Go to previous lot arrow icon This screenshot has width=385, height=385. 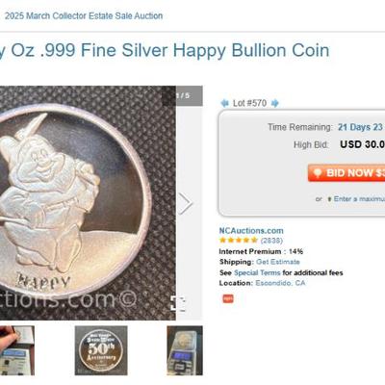click(224, 103)
